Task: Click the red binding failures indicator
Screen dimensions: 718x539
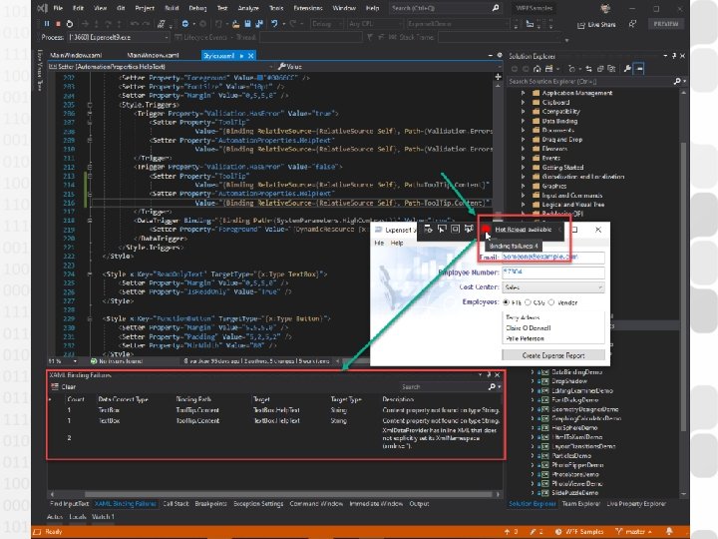Action: coord(489,230)
